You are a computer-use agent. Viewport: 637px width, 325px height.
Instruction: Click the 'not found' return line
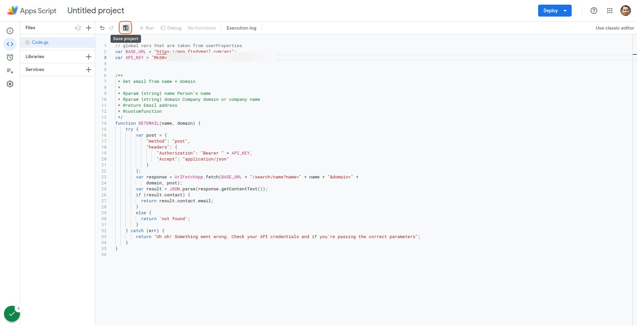click(x=166, y=219)
